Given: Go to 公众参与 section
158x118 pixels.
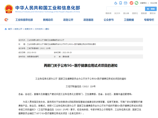Looking at the screenshot, I should (109, 20).
